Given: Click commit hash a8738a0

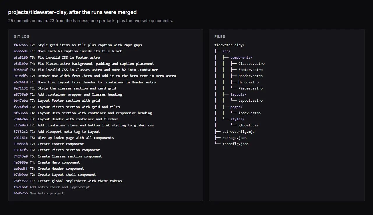Looking at the screenshot, I should click(21, 94).
